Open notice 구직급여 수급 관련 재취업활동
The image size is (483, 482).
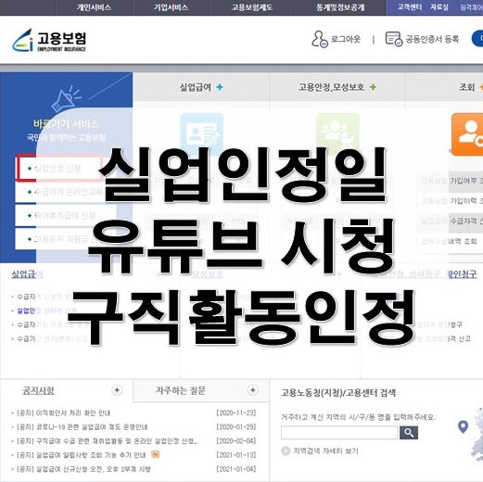click(x=107, y=441)
